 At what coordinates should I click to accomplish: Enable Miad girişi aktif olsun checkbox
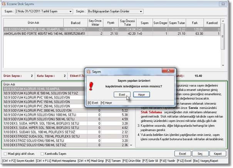click(5, 153)
